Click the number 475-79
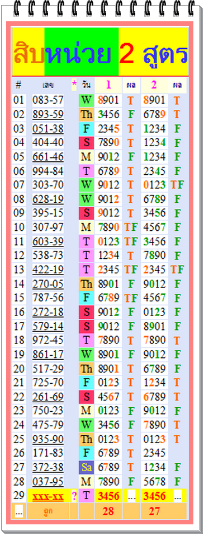Viewport: 204px width, 535px height. [48, 425]
